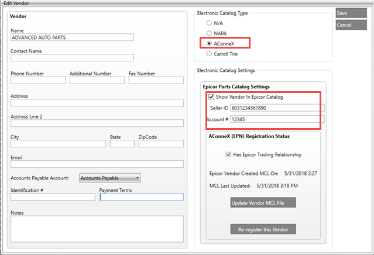Viewport: 374px width, 255px height.
Task: Click the Epicor Parts Catalog Settings heading
Action: [x=236, y=87]
